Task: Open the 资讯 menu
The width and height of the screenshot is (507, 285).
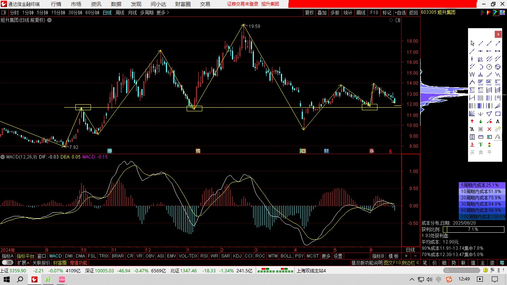Action: (96, 4)
